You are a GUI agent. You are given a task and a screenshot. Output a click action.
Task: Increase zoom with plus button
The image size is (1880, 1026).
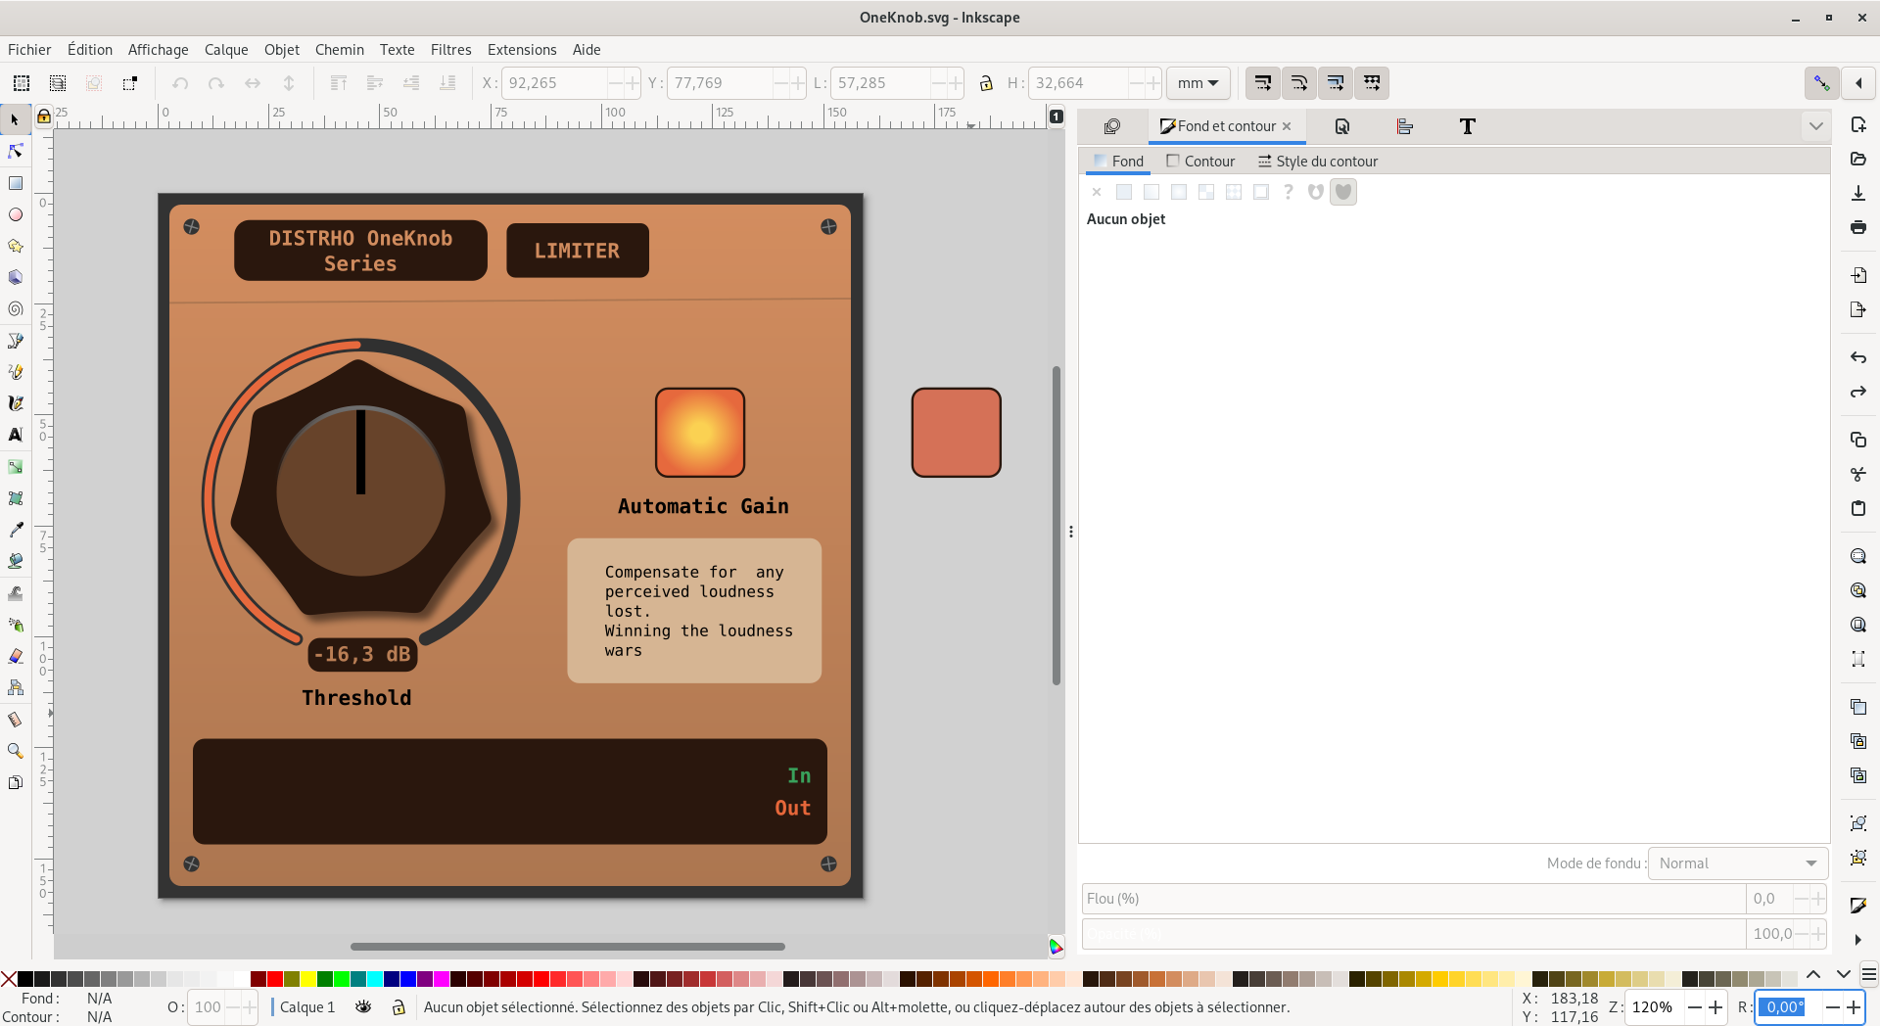tap(1715, 1006)
